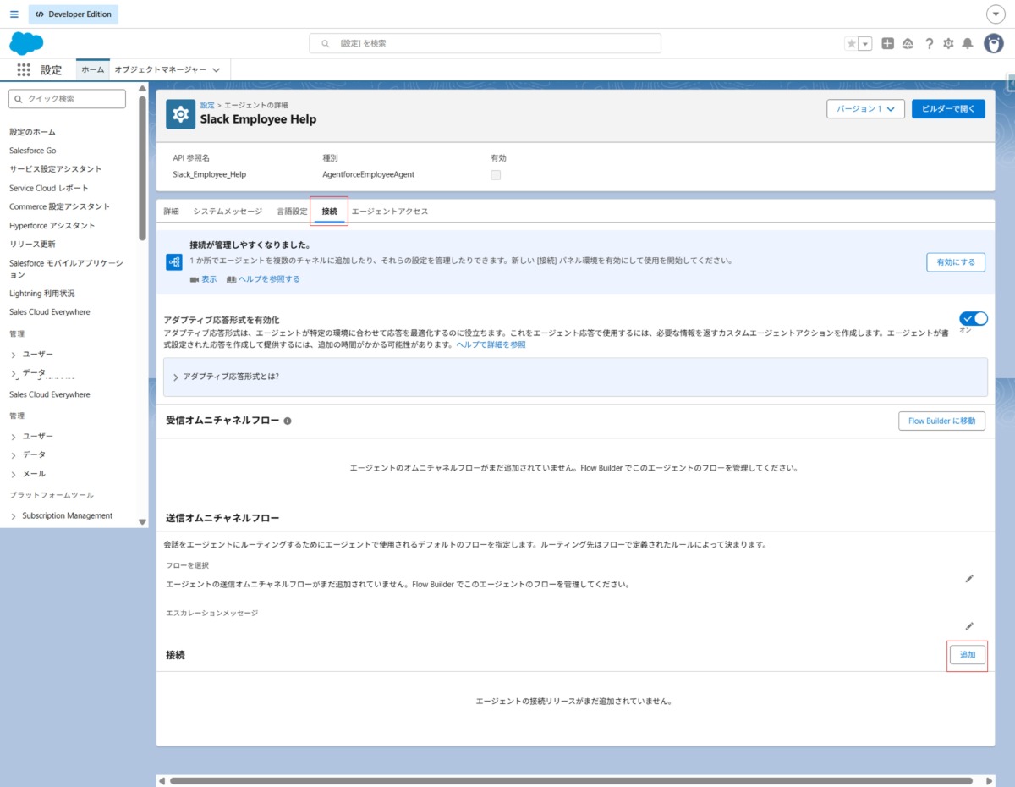Open the user profile avatar
Screen dimensions: 1015x787
pos(993,43)
